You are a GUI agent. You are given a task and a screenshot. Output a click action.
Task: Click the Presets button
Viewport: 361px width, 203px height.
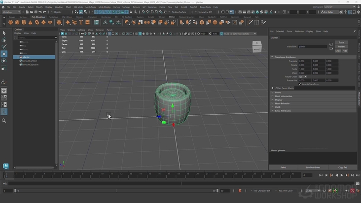[x=341, y=46]
